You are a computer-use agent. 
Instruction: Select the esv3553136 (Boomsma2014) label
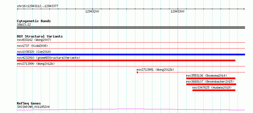click(206, 76)
